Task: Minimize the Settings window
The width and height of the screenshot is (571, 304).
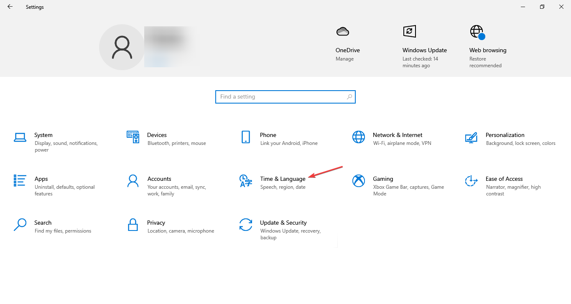Action: pyautogui.click(x=523, y=7)
